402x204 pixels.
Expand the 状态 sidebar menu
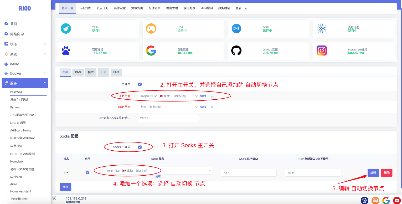tap(25, 44)
